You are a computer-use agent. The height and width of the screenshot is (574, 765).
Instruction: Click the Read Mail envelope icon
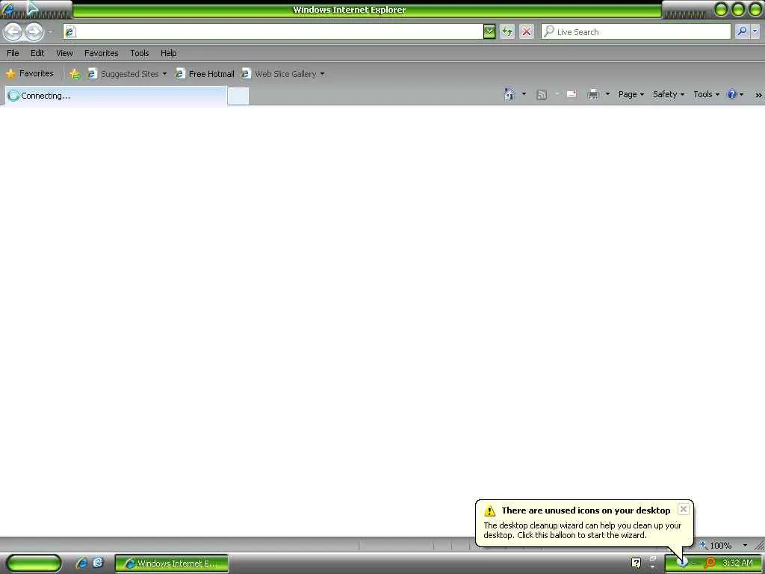coord(572,94)
